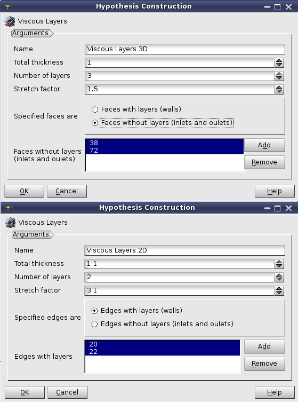Image resolution: width=298 pixels, height=402 pixels.
Task: Click the Name field containing Viscous Layers 3D
Action: [185, 49]
